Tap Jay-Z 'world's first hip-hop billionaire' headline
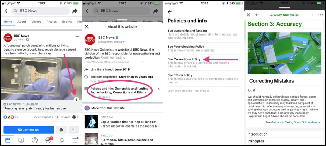 [x=128, y=122]
